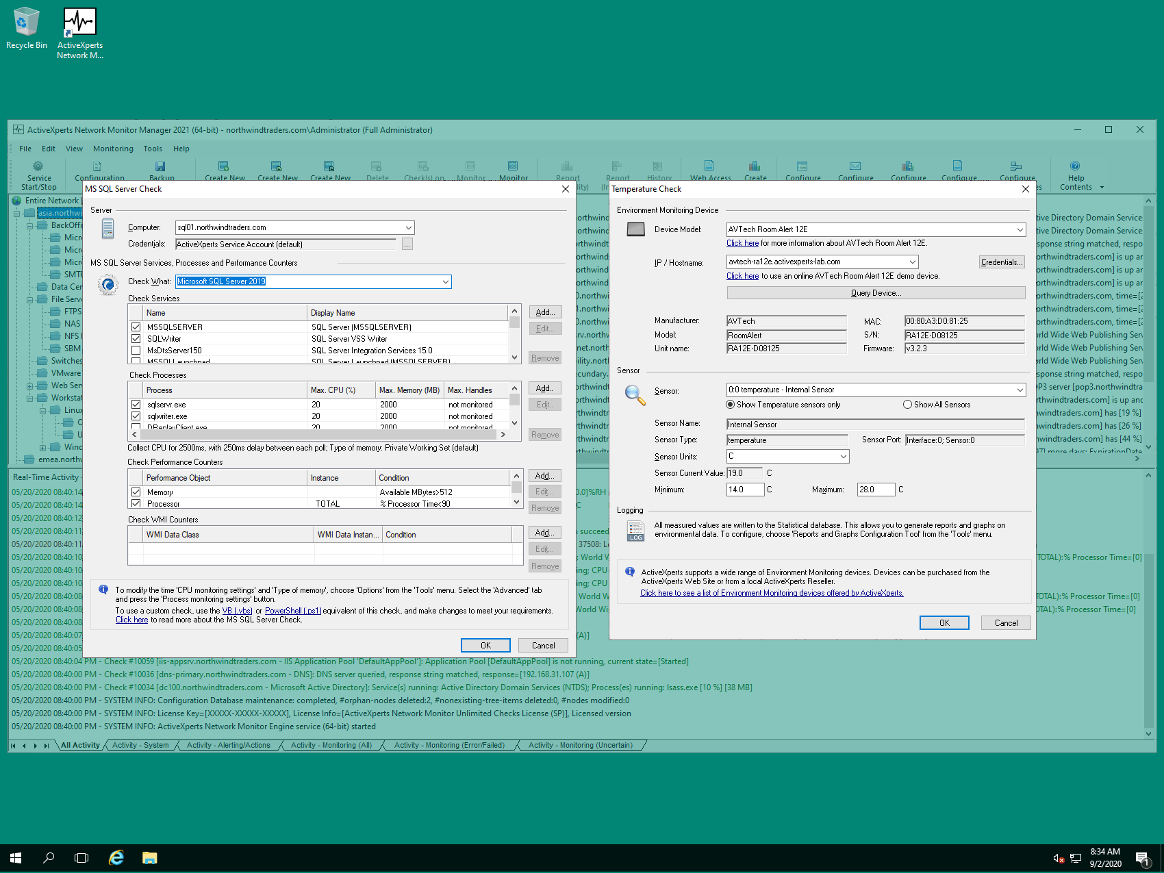Open the File menu
1164x873 pixels.
(25, 149)
